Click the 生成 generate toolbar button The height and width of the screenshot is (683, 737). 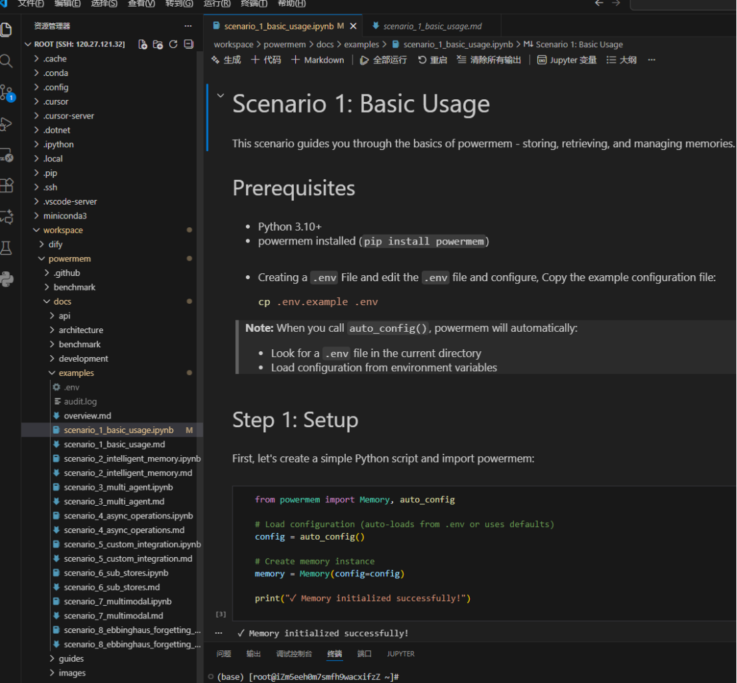[226, 60]
